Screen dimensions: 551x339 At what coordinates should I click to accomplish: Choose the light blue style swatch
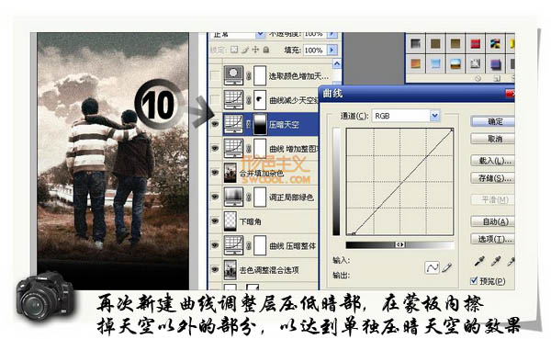click(435, 63)
